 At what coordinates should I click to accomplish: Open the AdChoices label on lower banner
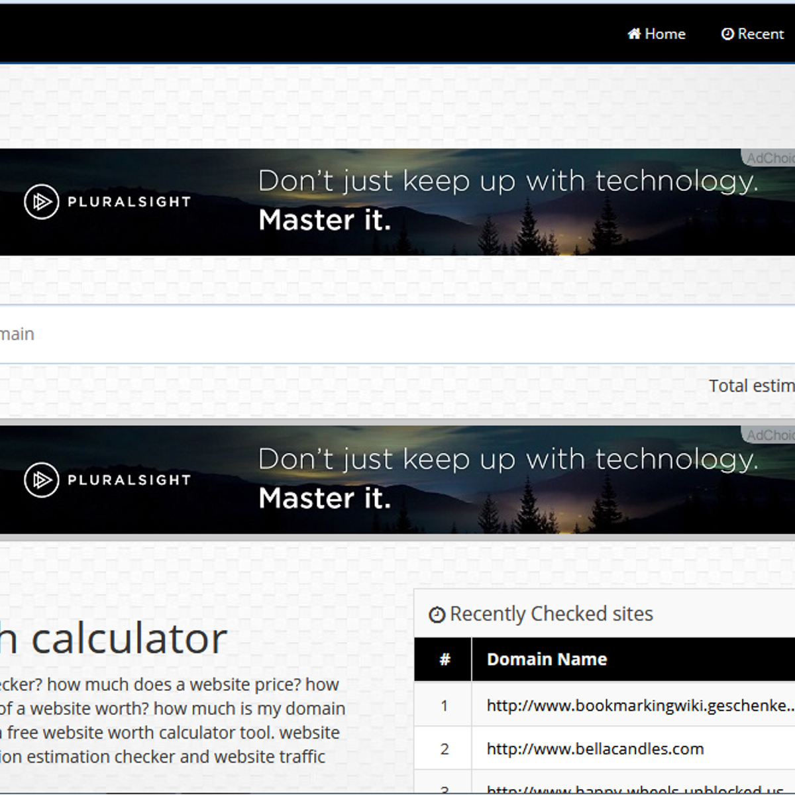pos(768,435)
